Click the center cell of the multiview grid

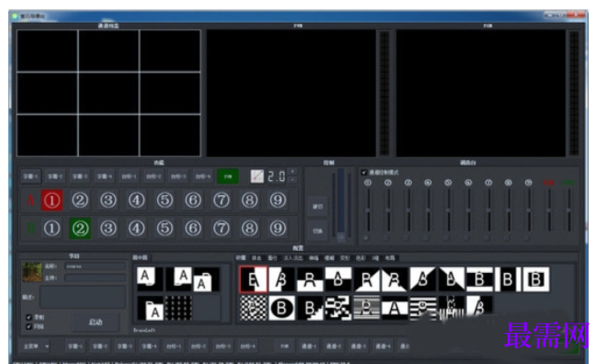coord(109,93)
